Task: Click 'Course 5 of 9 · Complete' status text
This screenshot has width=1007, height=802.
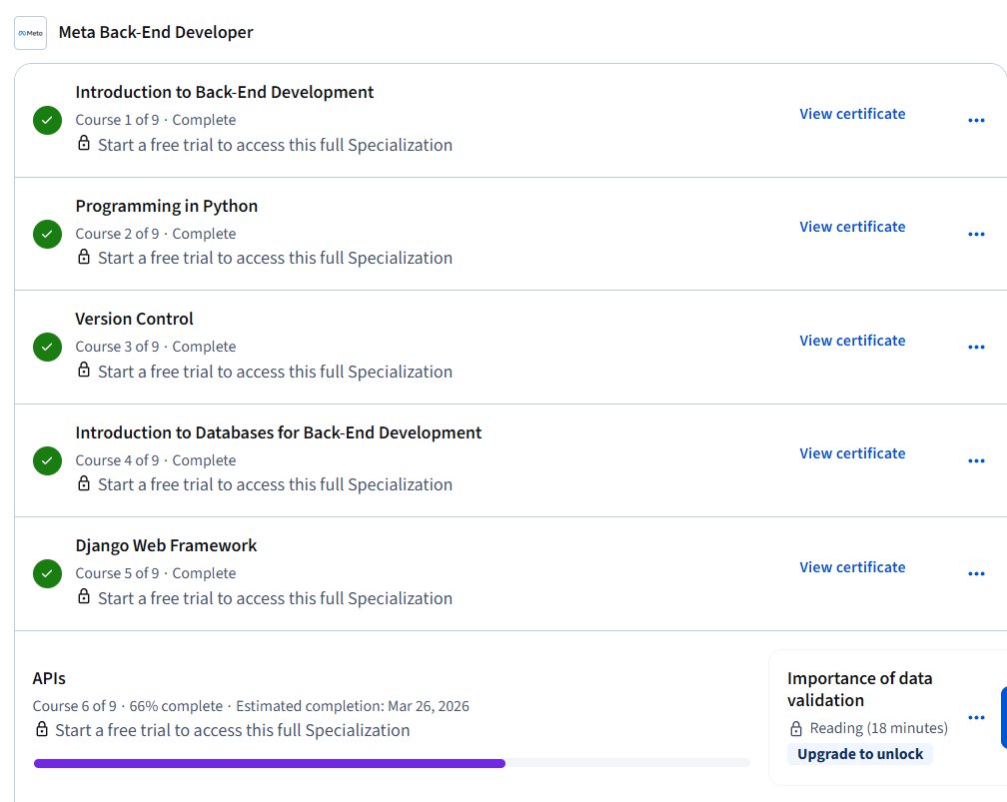Action: pyautogui.click(x=156, y=573)
